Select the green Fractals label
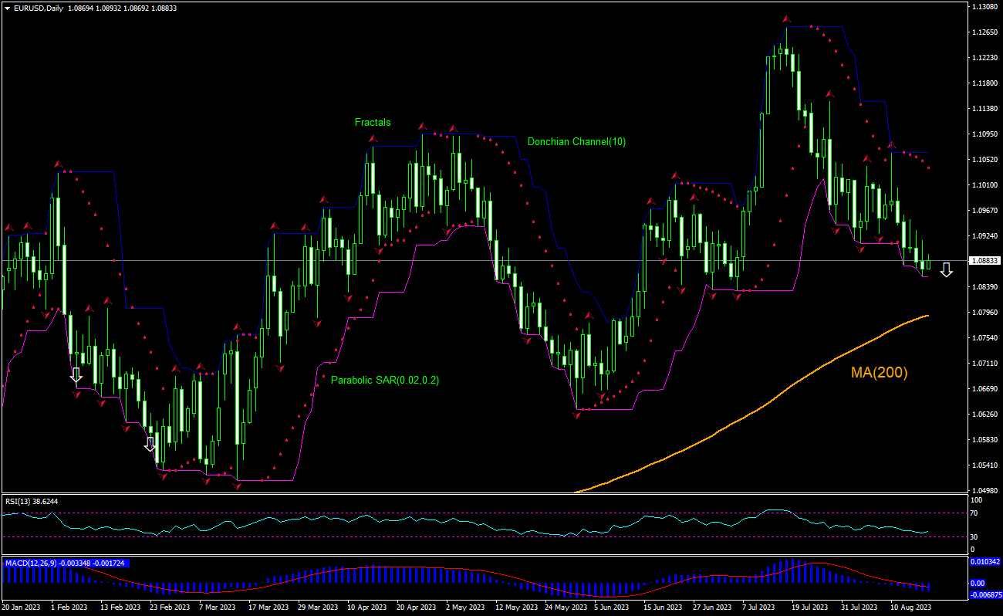 click(373, 122)
